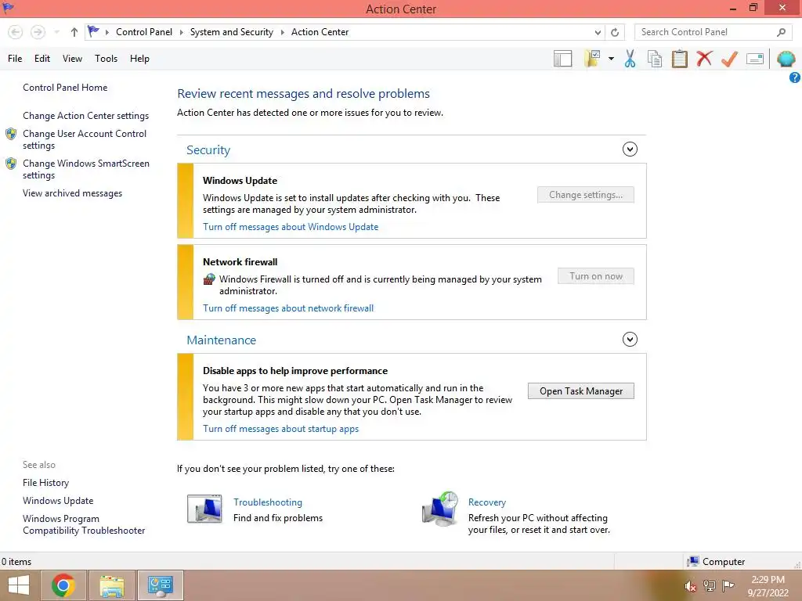
Task: Click the Open Task Manager button
Action: [x=581, y=391]
